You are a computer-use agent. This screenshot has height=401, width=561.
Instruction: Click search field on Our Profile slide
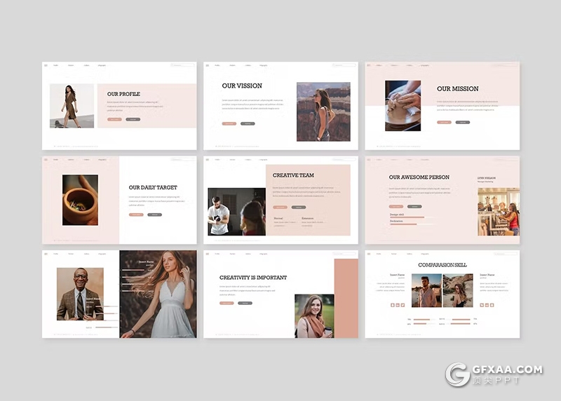pos(184,66)
